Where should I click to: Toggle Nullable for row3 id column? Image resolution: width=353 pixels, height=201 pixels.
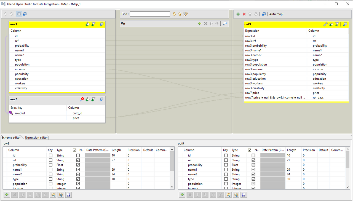point(78,156)
